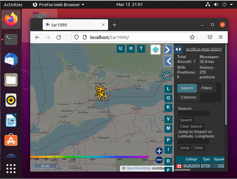Open the map settings gear

pyautogui.click(x=166, y=76)
